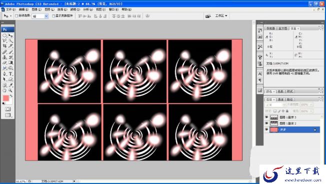Select the Hand tool
Screen dimensions: 326x184
(x=4, y=90)
